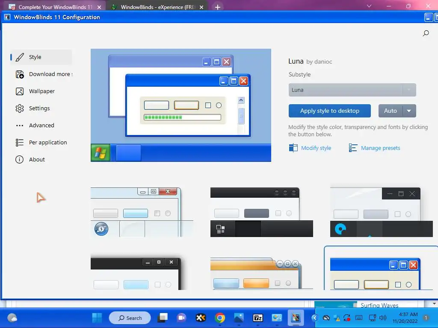Select the Style brush icon in sidebar

coord(20,57)
